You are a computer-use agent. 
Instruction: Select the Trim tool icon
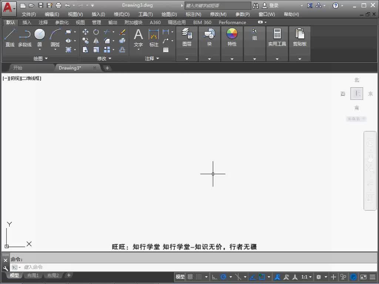click(107, 32)
